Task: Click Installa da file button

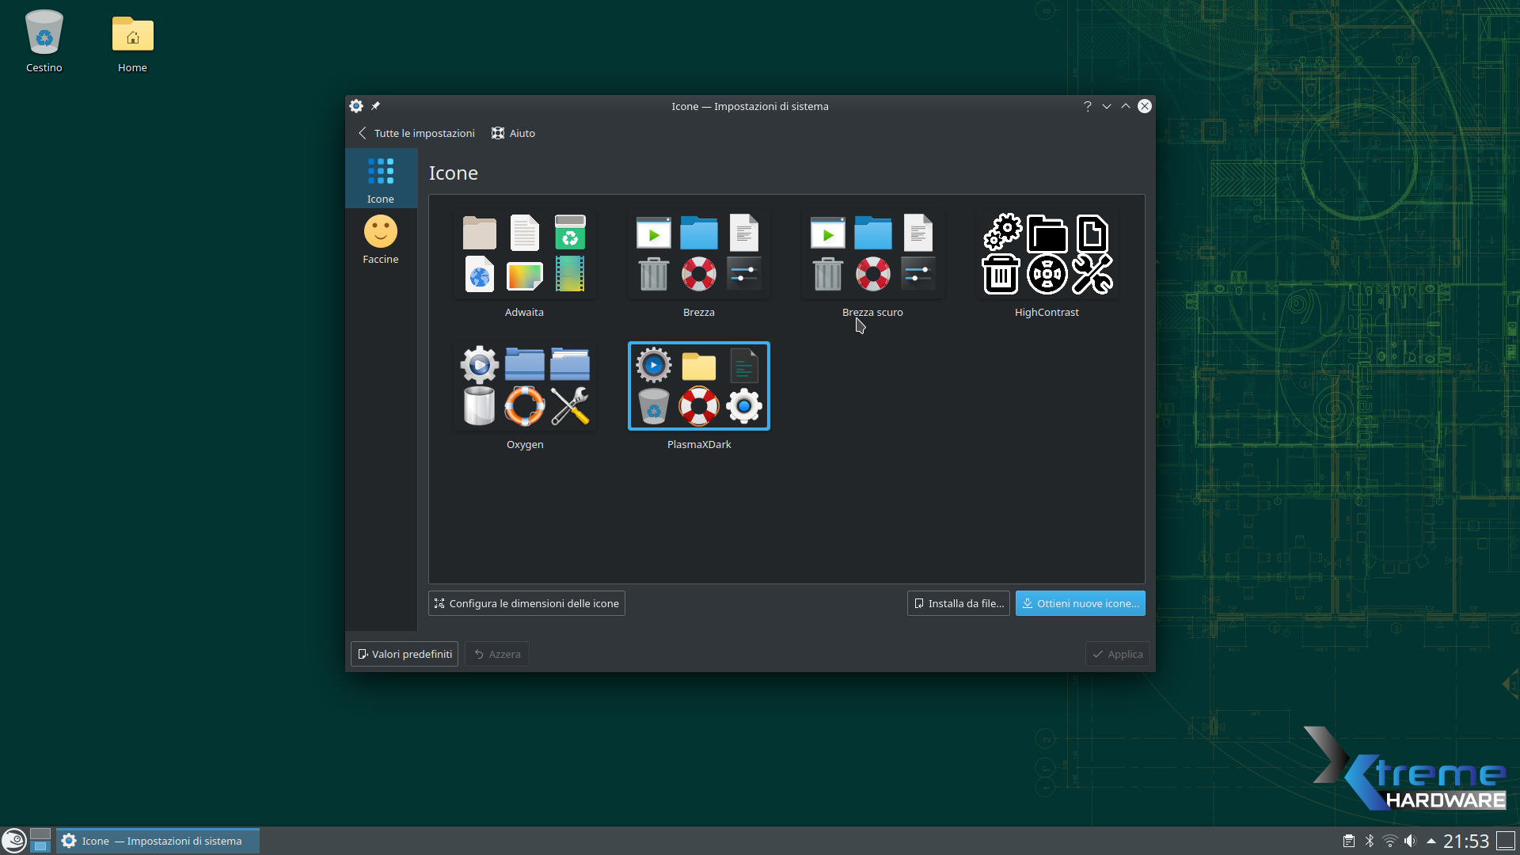Action: pyautogui.click(x=958, y=603)
